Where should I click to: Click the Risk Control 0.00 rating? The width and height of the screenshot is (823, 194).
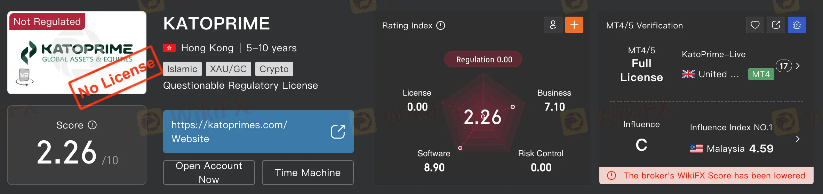(541, 161)
